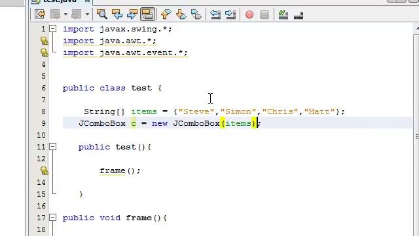This screenshot has height=236, width=419.
Task: Click the highlighted variable "c" on line 9
Action: [134, 123]
